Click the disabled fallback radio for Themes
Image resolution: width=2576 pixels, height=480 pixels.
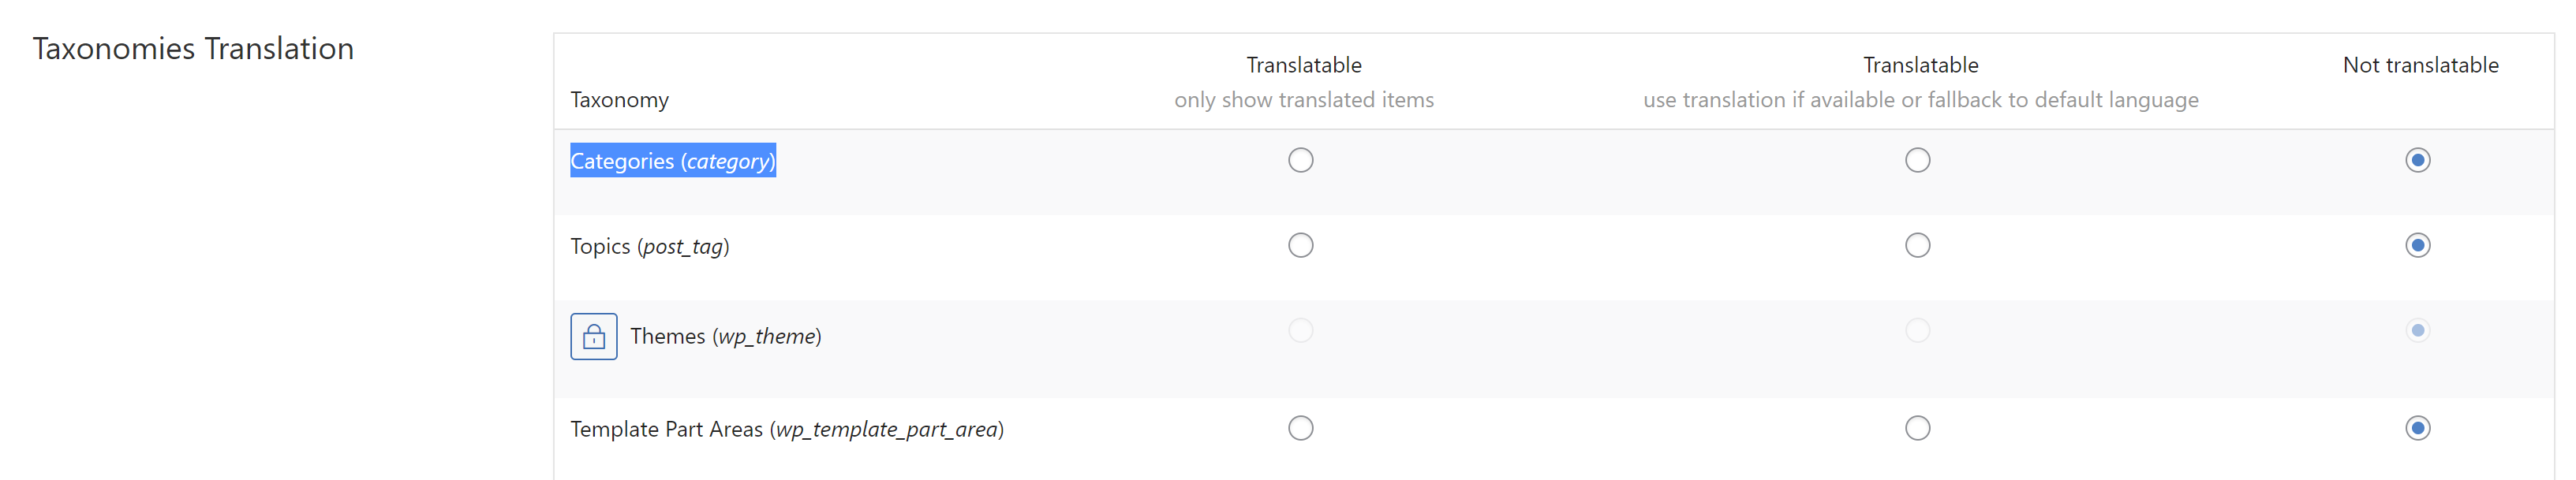pyautogui.click(x=1917, y=331)
